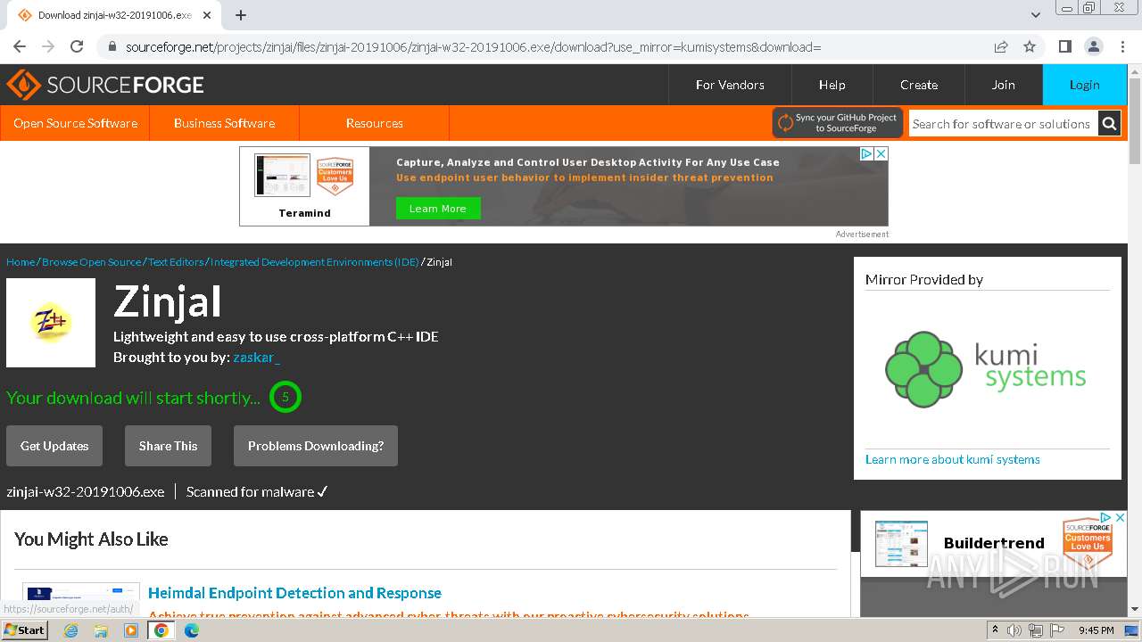Open the AdChoices icon on Teramind ad
The image size is (1142, 642).
[866, 153]
